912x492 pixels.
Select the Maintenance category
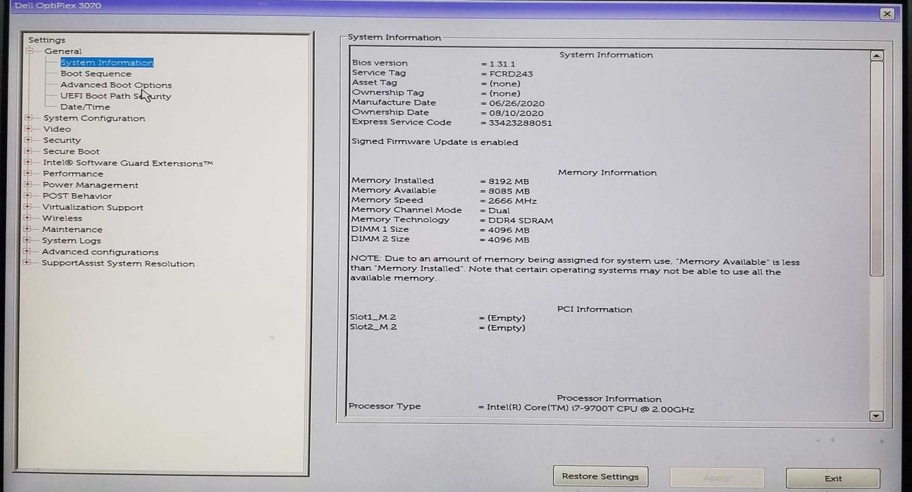(x=72, y=230)
